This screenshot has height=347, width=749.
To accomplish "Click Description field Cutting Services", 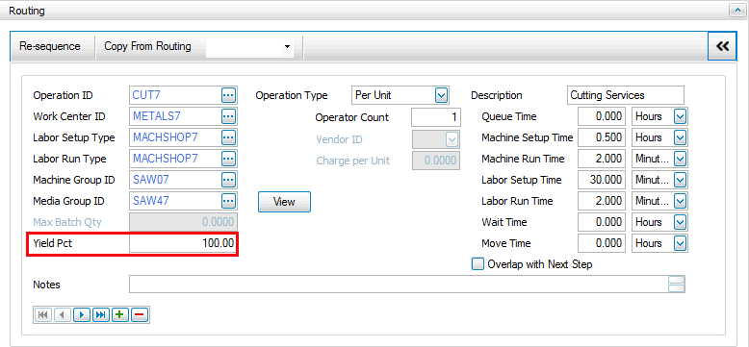I will point(625,95).
